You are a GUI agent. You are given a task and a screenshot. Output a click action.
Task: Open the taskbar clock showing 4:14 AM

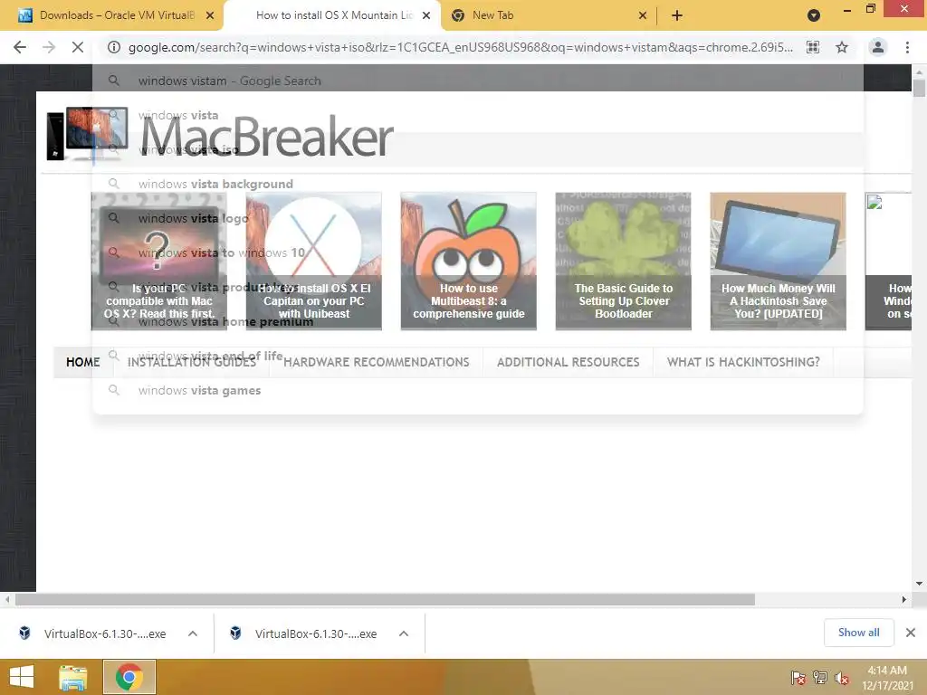tap(887, 678)
